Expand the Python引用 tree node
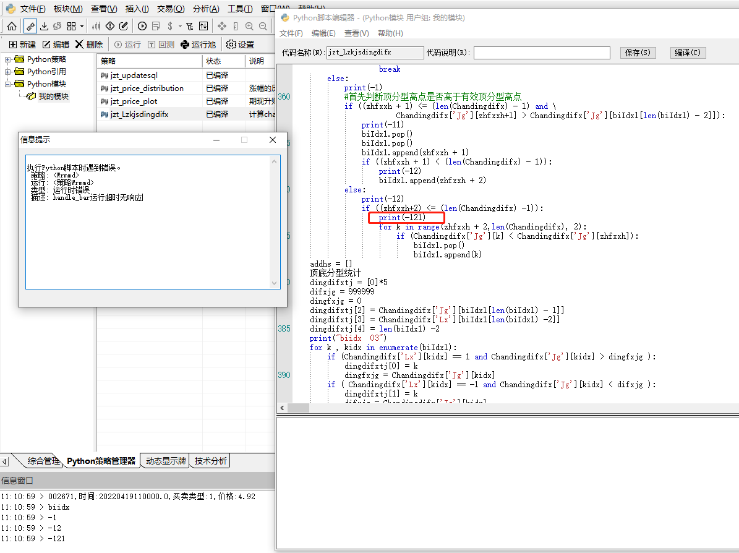 click(7, 72)
